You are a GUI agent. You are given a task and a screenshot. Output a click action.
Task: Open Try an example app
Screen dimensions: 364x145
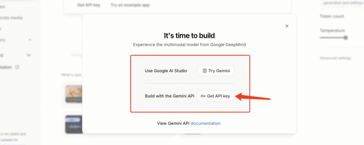tap(130, 5)
